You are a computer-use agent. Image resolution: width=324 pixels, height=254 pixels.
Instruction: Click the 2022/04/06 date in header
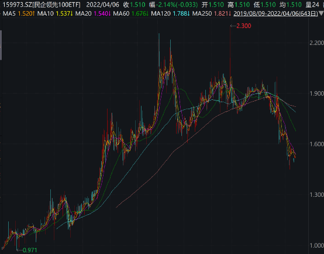(103, 5)
